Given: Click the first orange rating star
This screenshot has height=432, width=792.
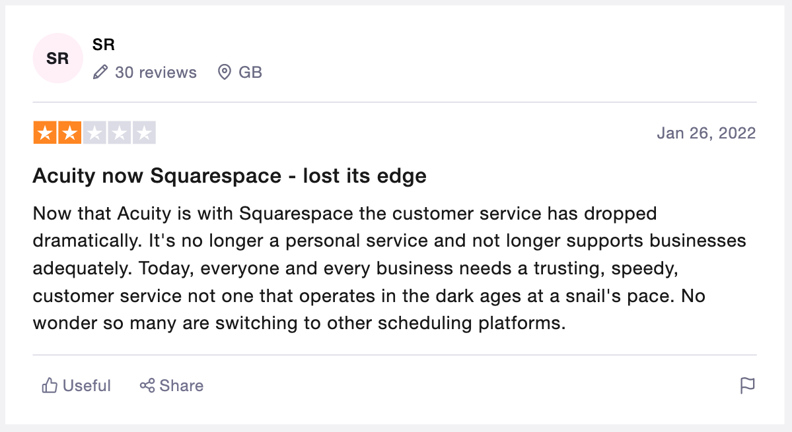Looking at the screenshot, I should [x=45, y=133].
